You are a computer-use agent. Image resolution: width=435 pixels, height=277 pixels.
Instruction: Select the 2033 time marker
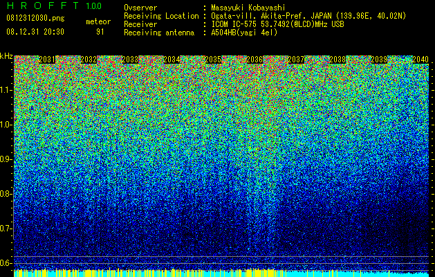[130, 60]
